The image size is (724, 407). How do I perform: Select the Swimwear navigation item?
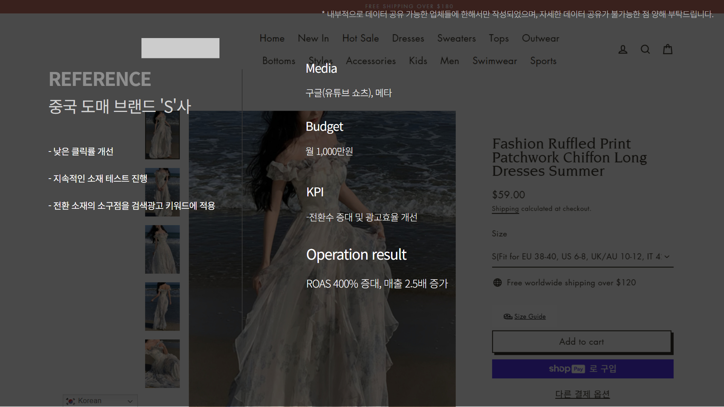click(494, 61)
